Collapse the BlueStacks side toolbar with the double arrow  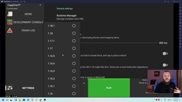(181, 2)
